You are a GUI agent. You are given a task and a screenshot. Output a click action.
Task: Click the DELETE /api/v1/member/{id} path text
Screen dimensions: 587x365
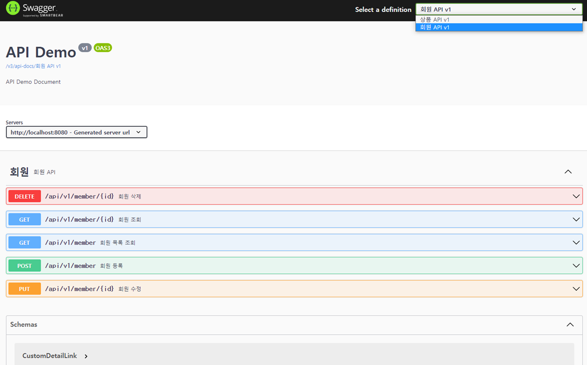(x=80, y=196)
